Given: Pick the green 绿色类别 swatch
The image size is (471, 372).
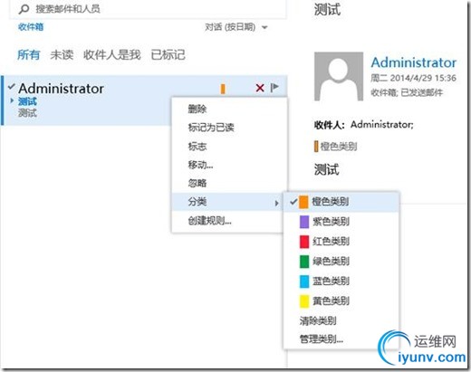Looking at the screenshot, I should pyautogui.click(x=304, y=262).
